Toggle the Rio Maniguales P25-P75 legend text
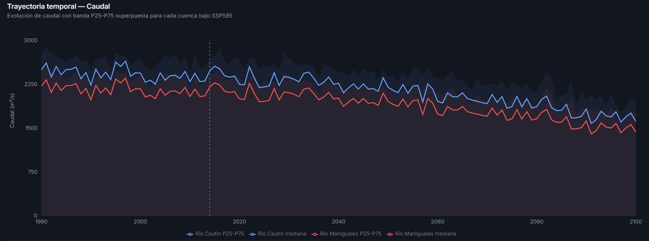649x241 pixels. 351,234
